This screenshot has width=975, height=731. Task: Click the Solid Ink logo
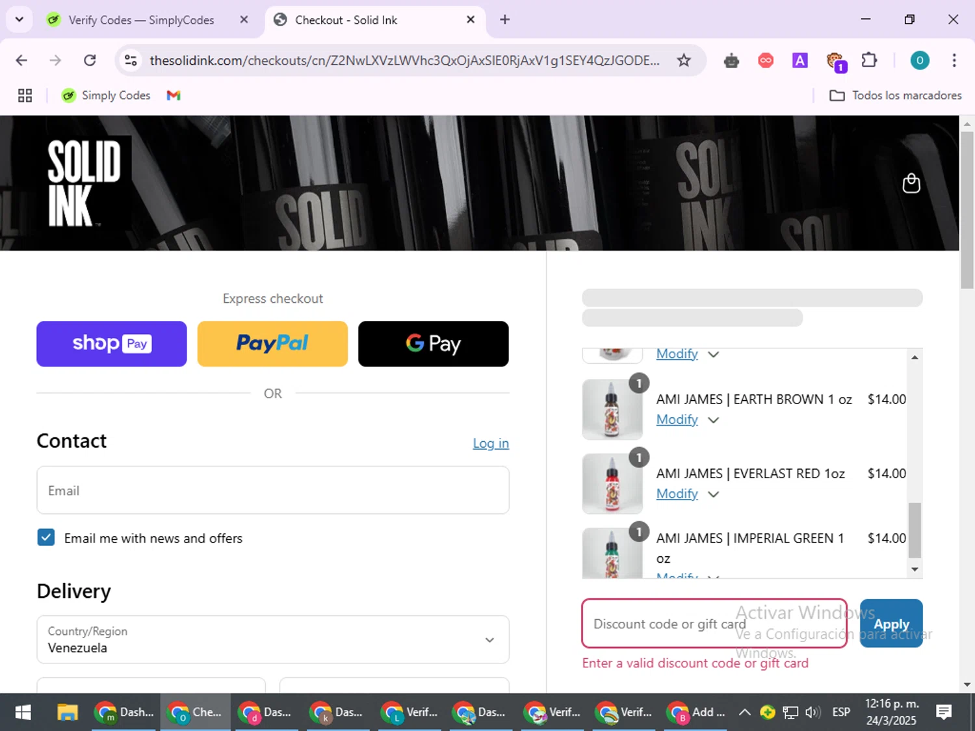tap(84, 183)
